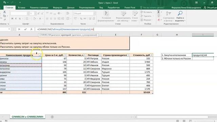
Task: Click the Decrease Decimal icon
Action: [94, 19]
